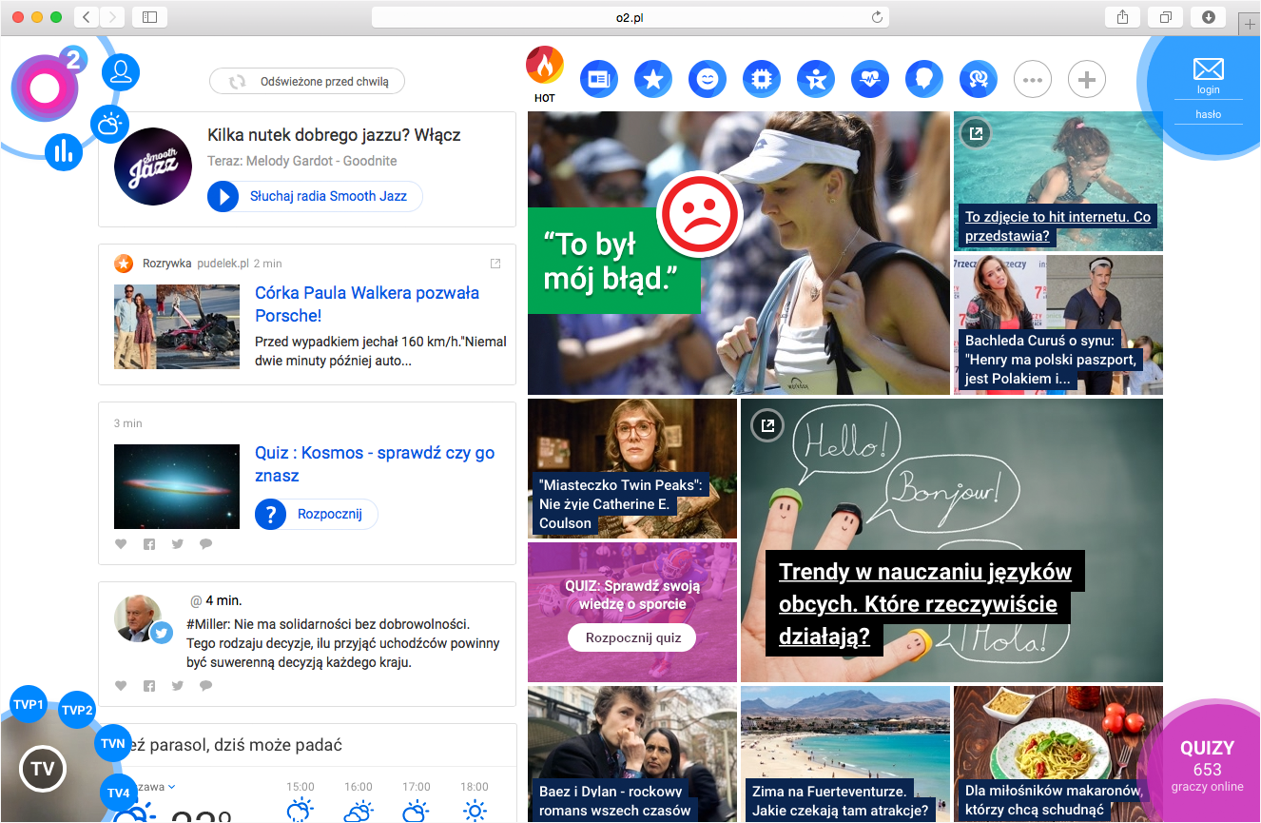Start the sports quiz via 'Rozpocznij quiz'
Image resolution: width=1261 pixels, height=823 pixels.
click(632, 637)
